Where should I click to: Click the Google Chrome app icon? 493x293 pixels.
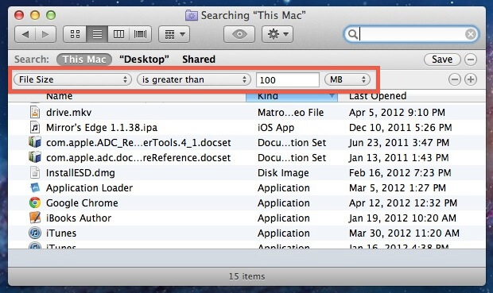pyautogui.click(x=35, y=202)
